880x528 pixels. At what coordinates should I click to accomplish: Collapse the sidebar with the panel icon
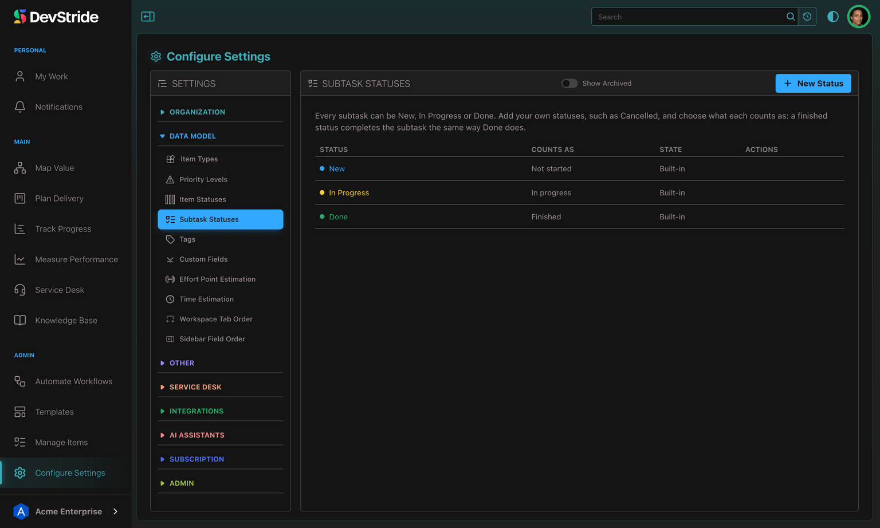click(148, 17)
